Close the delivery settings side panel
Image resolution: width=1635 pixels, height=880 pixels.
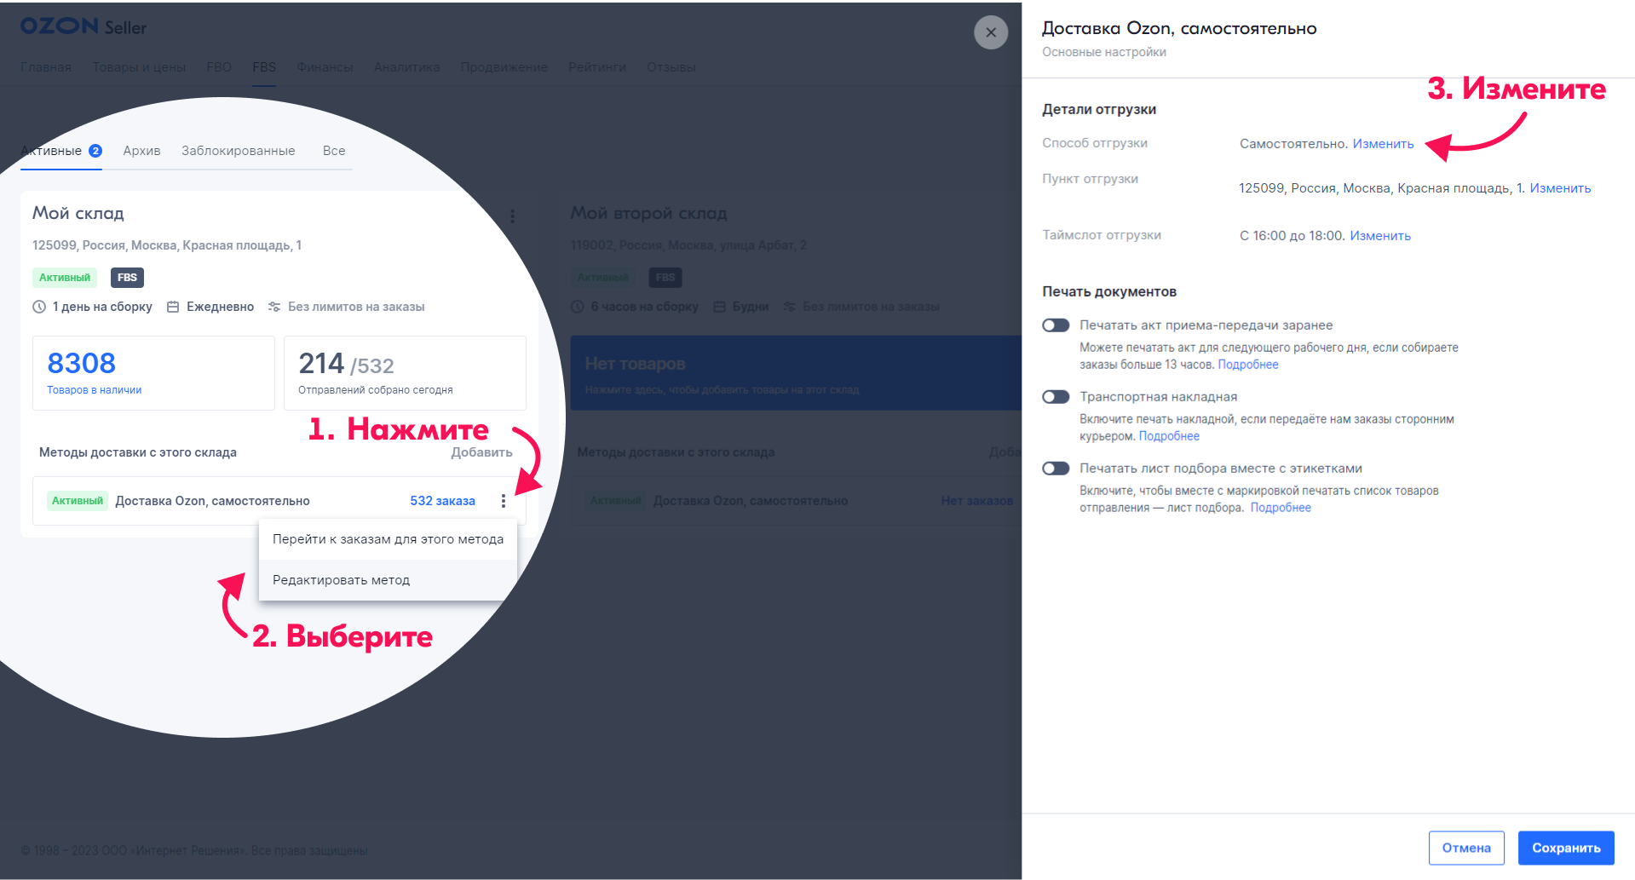990,32
